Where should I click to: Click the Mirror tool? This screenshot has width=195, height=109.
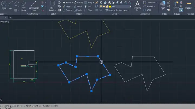click(78, 6)
